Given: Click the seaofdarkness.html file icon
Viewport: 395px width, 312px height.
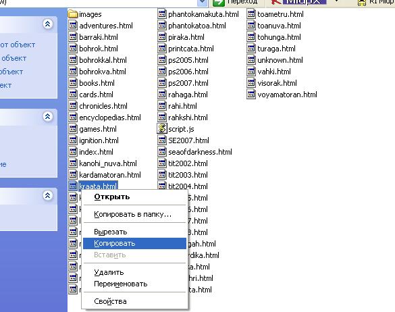Looking at the screenshot, I should (x=162, y=152).
